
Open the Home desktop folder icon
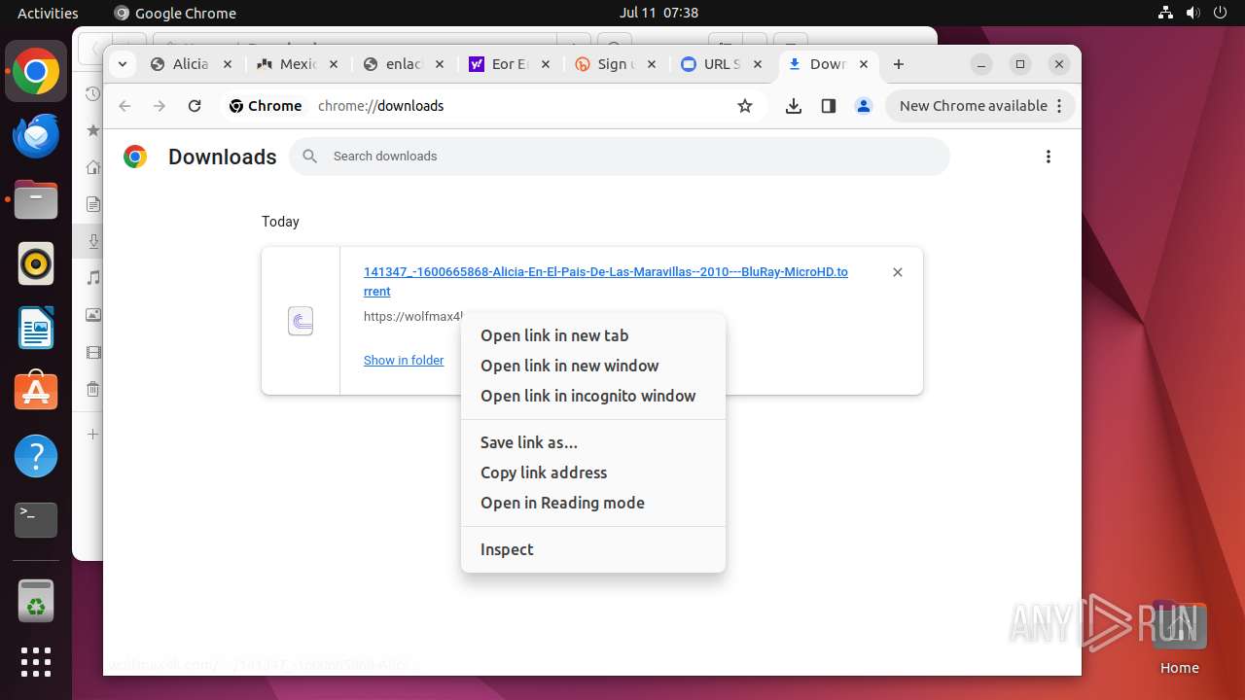click(1179, 638)
